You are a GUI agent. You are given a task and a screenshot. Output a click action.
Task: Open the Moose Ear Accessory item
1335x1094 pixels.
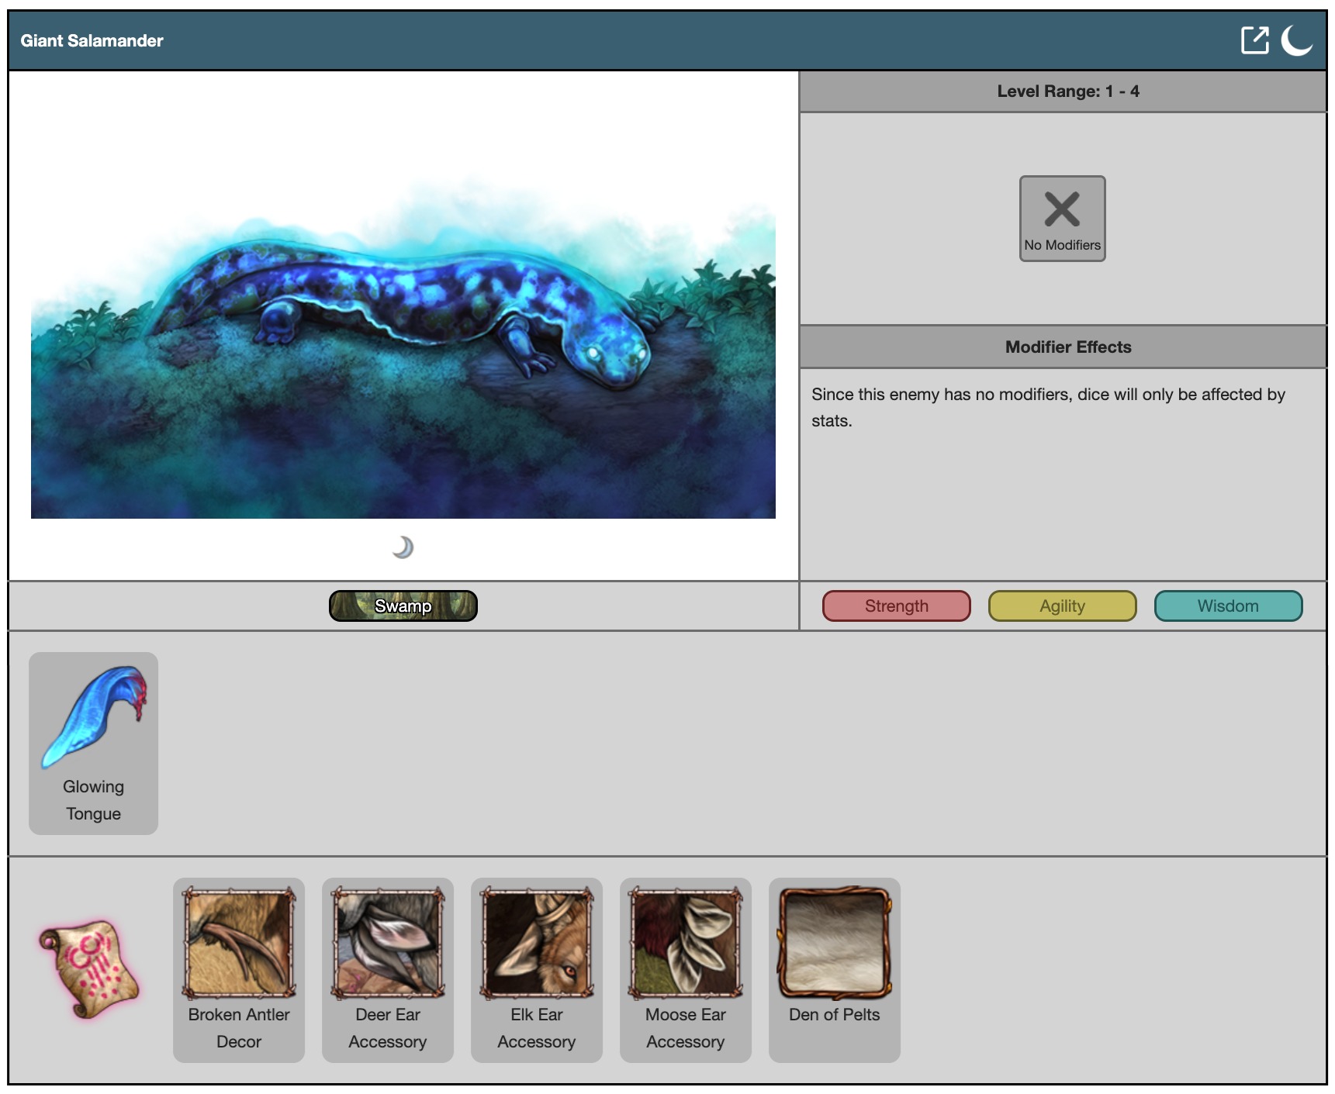pos(686,944)
